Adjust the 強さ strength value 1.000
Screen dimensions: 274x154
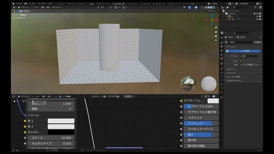click(x=250, y=65)
